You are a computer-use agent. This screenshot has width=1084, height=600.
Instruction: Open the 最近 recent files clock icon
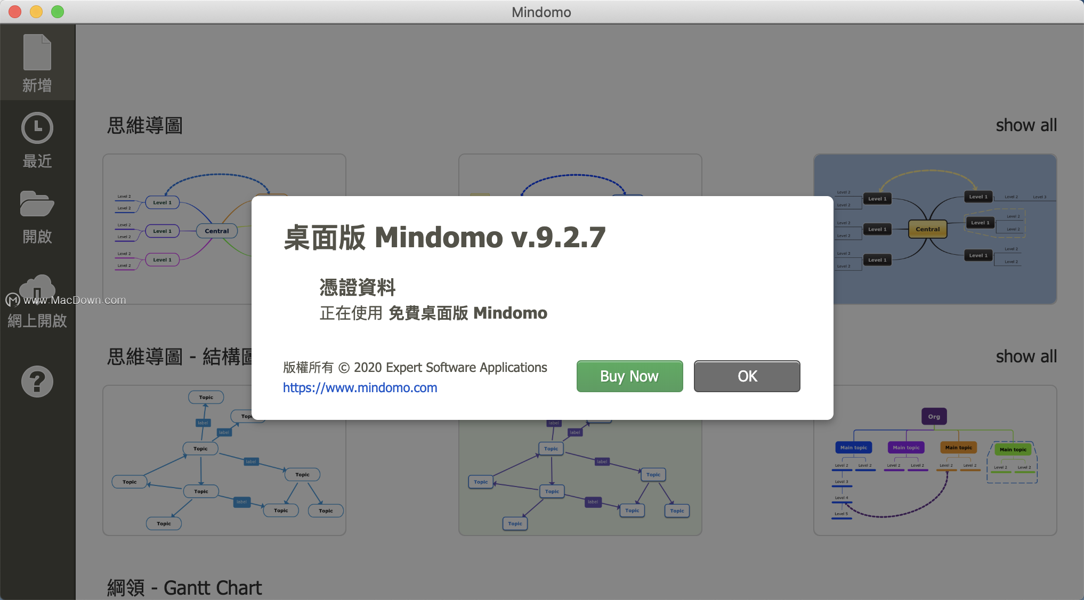pyautogui.click(x=37, y=128)
